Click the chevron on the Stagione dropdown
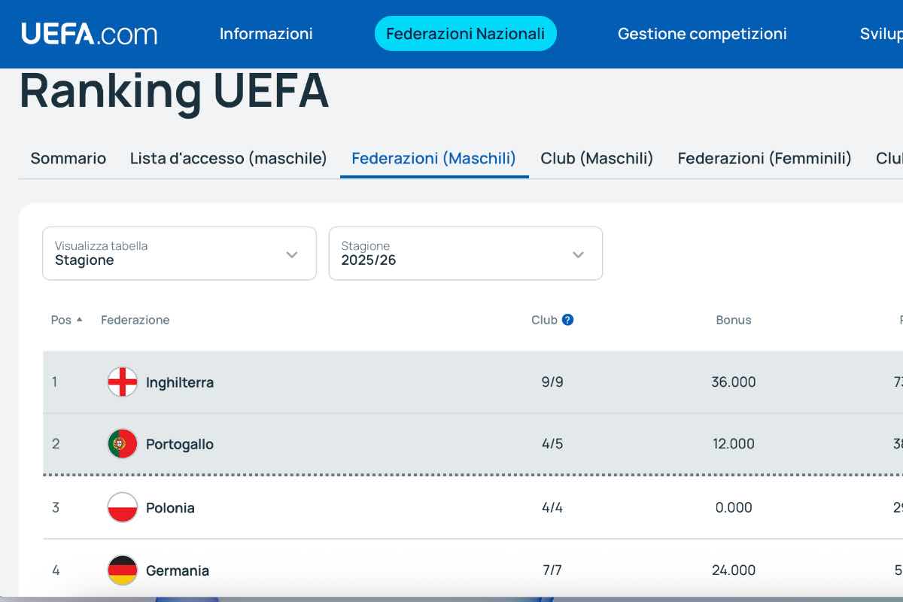 [x=578, y=254]
